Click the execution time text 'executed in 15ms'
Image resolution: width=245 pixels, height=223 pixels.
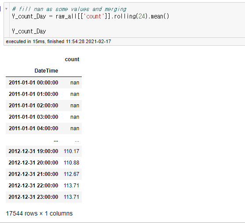pos(25,42)
